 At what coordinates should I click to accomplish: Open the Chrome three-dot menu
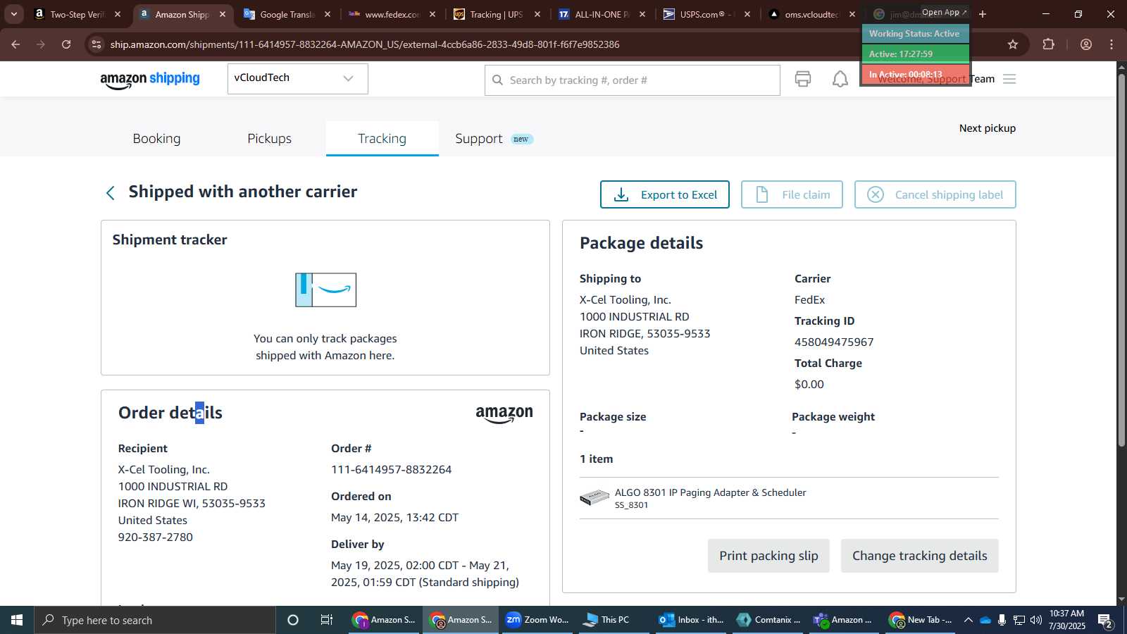tap(1112, 44)
